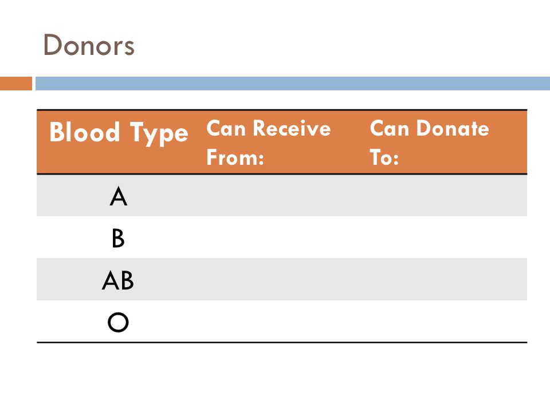This screenshot has width=550, height=412.
Task: Select blood type AB cell
Action: coord(118,280)
